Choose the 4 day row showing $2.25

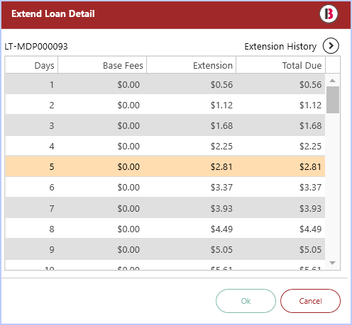[x=165, y=146]
